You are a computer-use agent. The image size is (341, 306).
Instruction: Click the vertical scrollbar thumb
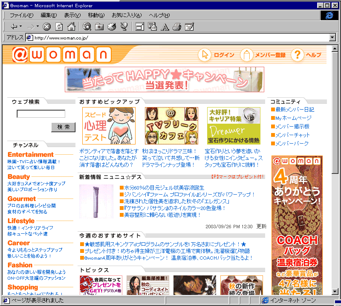(335, 113)
